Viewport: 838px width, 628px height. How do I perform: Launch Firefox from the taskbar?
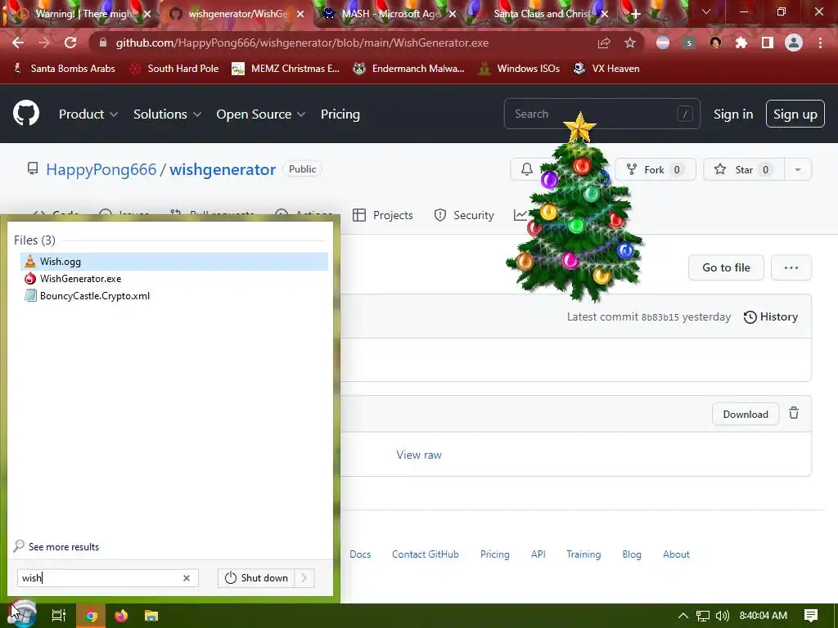pos(121,616)
